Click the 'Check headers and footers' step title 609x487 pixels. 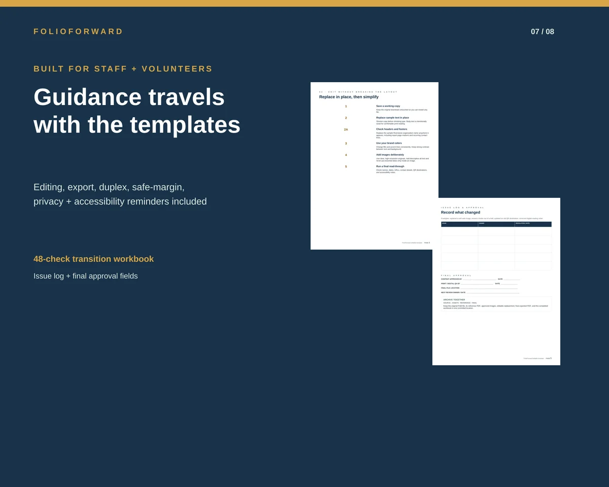[392, 129]
